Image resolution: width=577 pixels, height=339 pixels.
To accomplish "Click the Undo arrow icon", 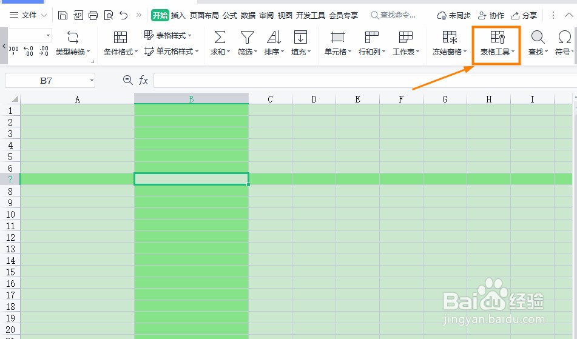I will (124, 15).
